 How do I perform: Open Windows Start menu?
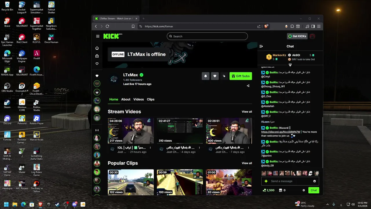click(x=6, y=204)
